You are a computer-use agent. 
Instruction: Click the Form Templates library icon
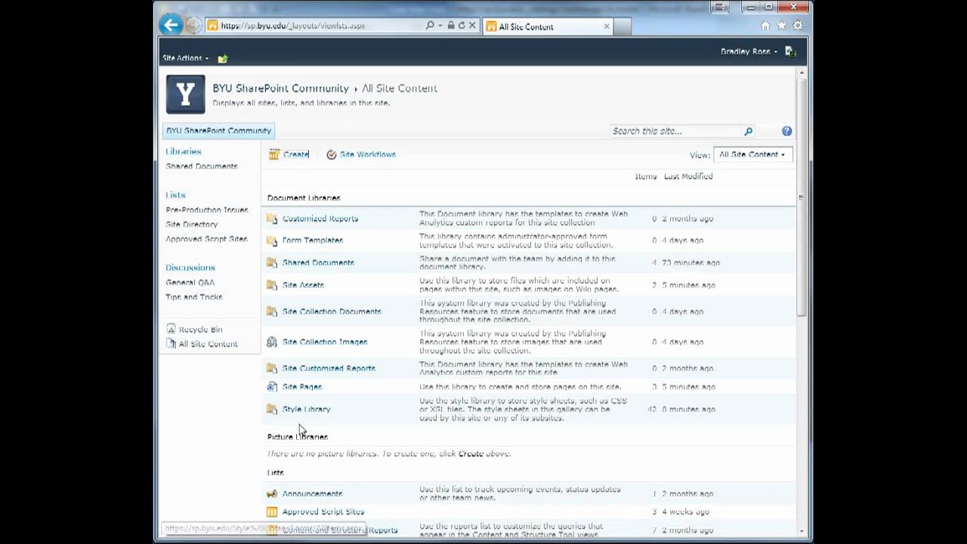click(x=272, y=240)
